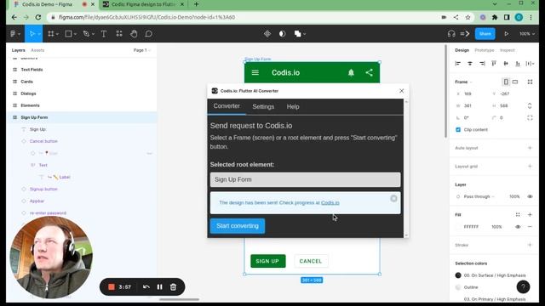Open the Figma main menu icon
545x306 pixels.
[x=14, y=34]
